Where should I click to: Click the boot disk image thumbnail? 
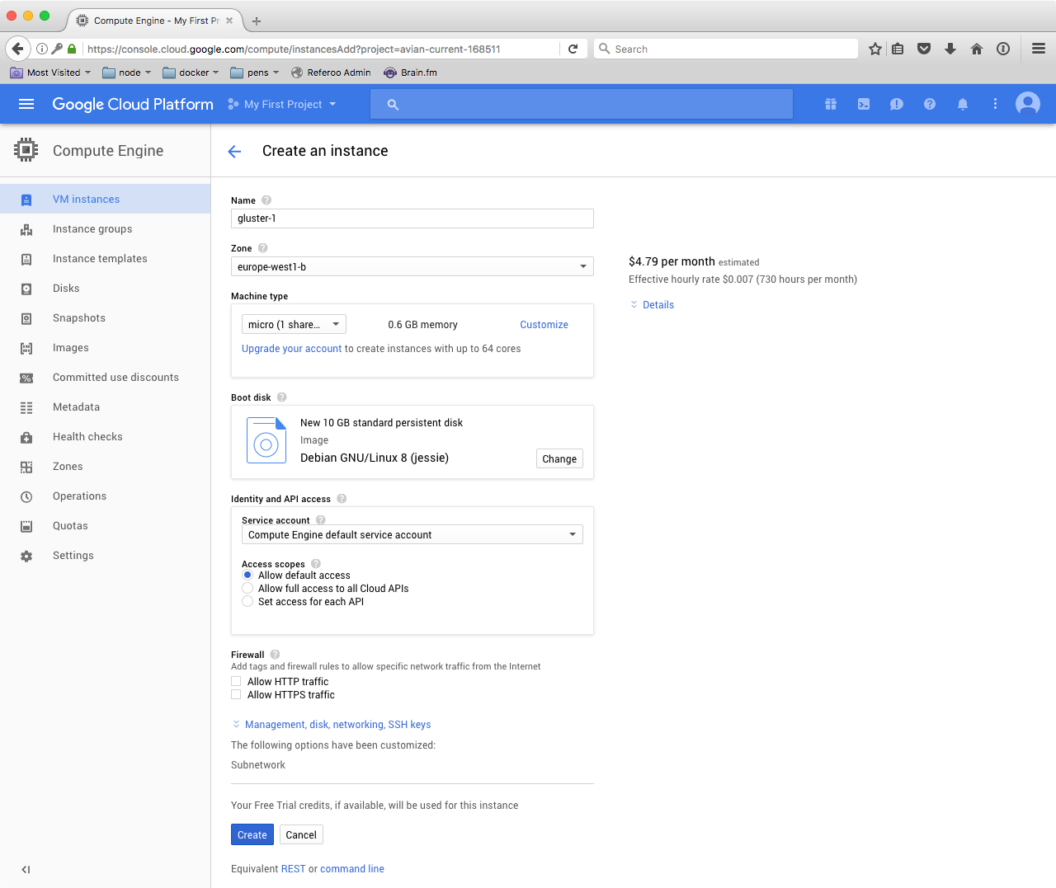tap(266, 440)
